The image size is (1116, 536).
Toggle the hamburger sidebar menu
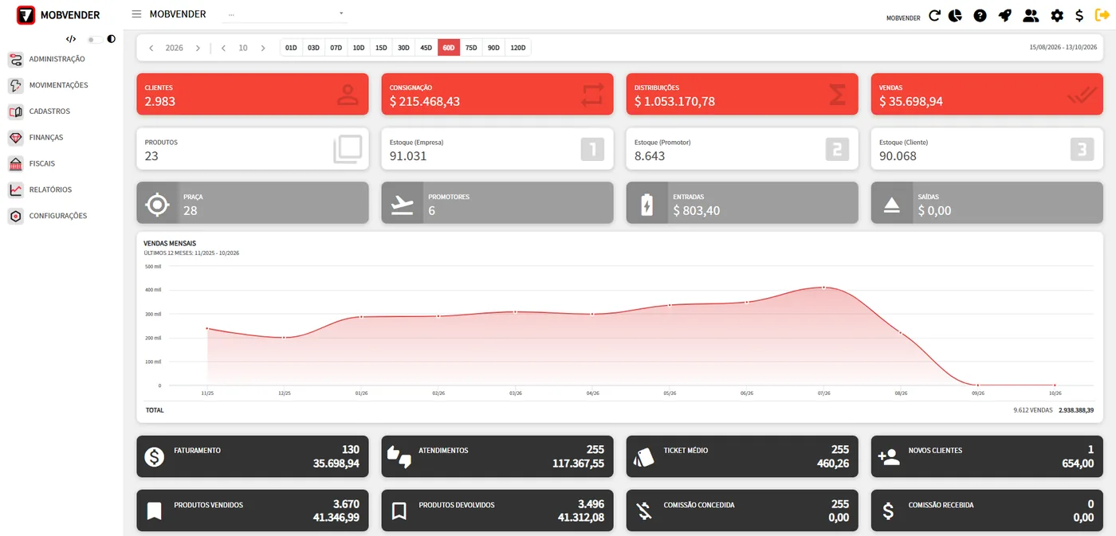tap(136, 14)
